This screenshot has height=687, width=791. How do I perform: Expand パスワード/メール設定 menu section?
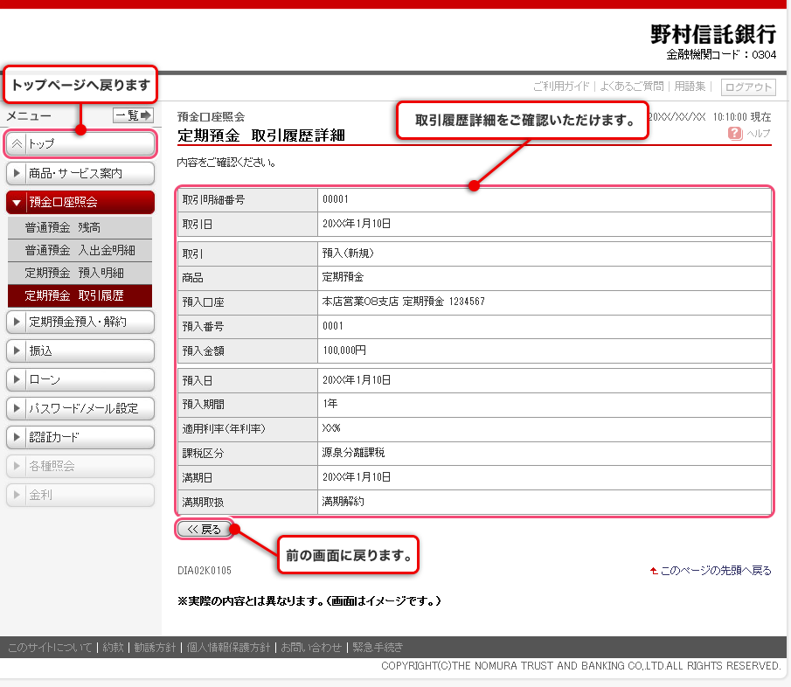click(80, 408)
